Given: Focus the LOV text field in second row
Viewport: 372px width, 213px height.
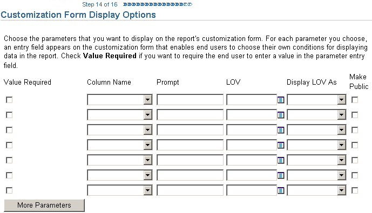Looking at the screenshot, I should click(x=252, y=115).
